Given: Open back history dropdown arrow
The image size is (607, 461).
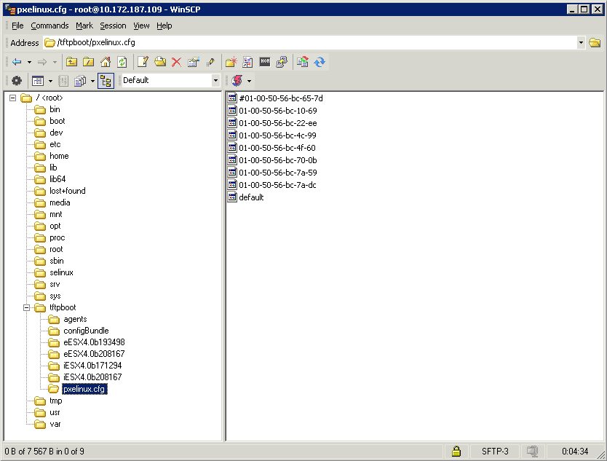Looking at the screenshot, I should click(x=29, y=62).
